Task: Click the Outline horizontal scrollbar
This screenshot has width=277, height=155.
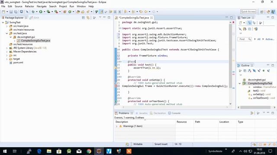Action: (255, 107)
